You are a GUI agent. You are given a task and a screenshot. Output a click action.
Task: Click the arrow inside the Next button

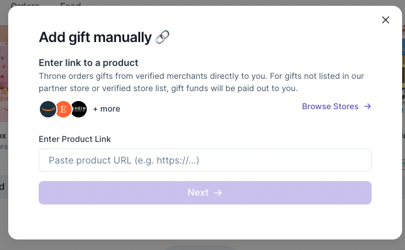(218, 193)
